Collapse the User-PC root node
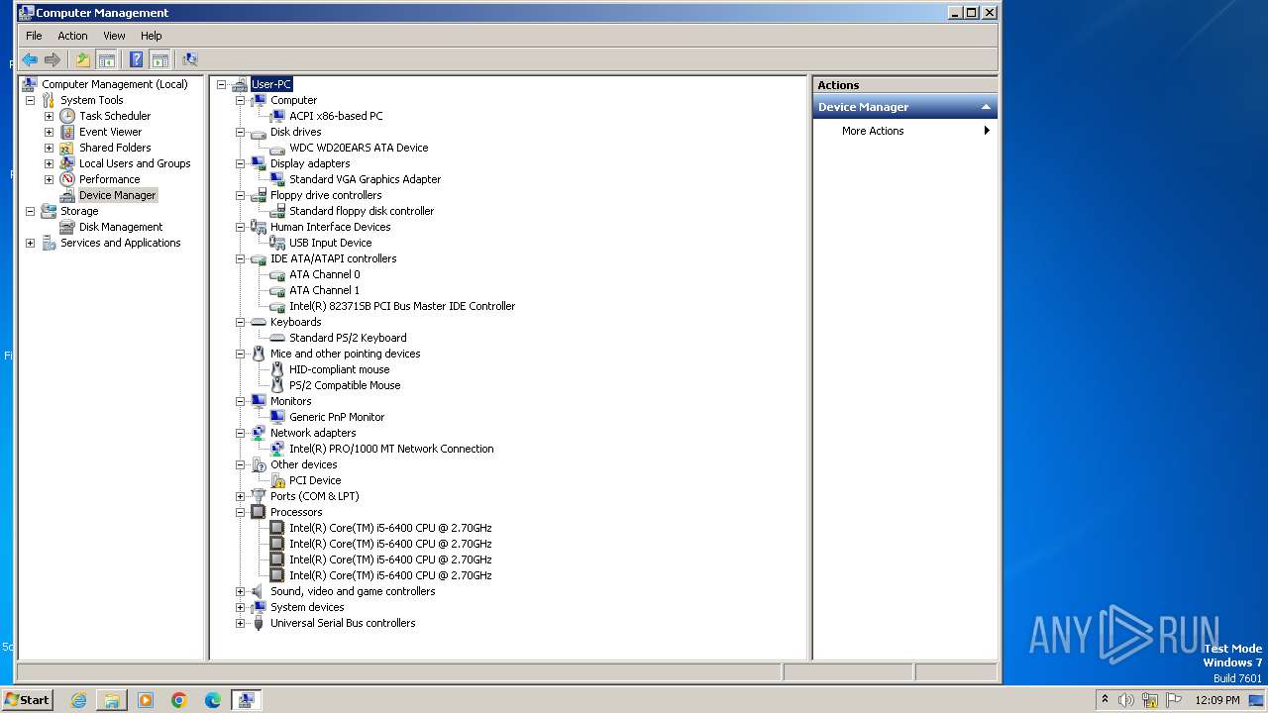Image resolution: width=1268 pixels, height=713 pixels. coord(221,84)
